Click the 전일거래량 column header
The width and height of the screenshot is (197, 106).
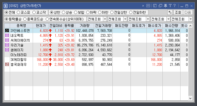tap(103, 26)
